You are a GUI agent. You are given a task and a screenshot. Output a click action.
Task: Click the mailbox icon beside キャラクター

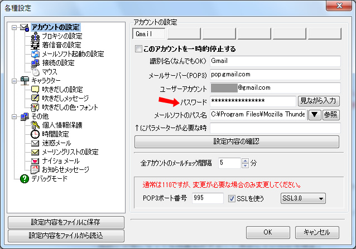(25, 81)
